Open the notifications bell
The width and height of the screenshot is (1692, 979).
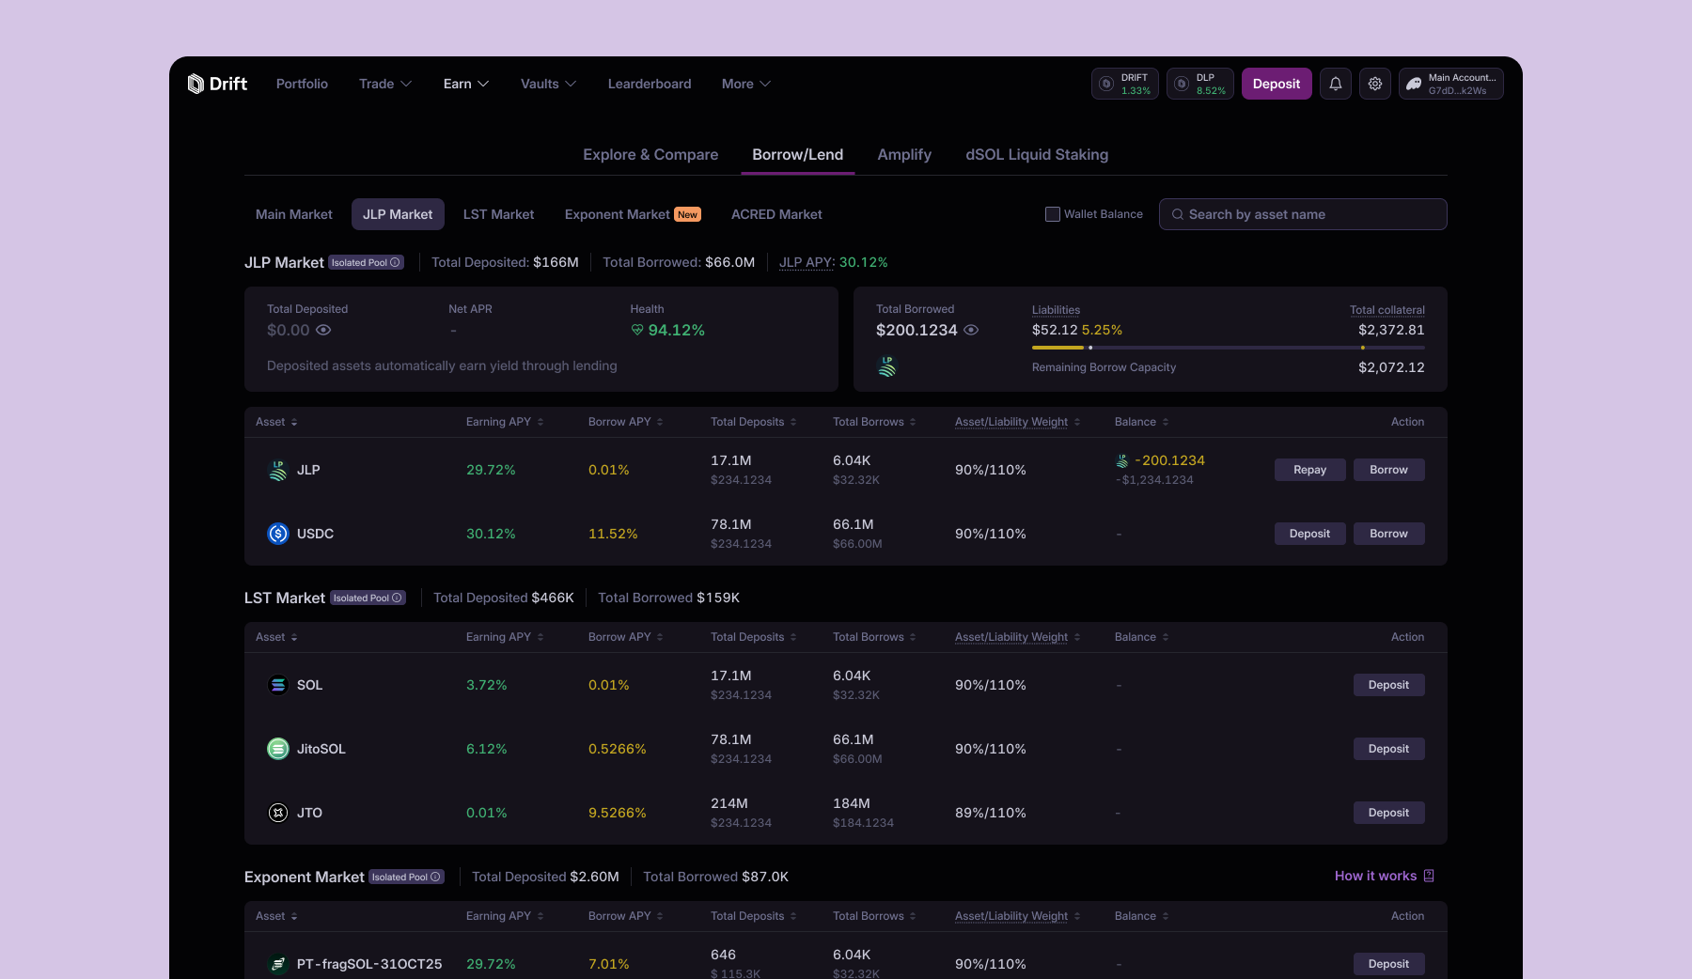pos(1336,84)
